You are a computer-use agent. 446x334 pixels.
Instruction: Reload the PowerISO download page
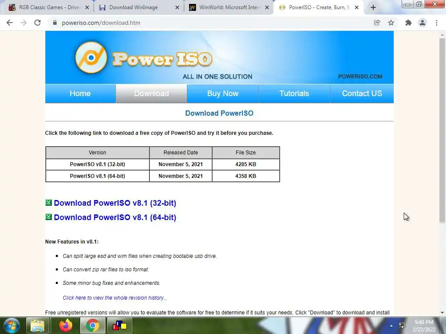(37, 23)
